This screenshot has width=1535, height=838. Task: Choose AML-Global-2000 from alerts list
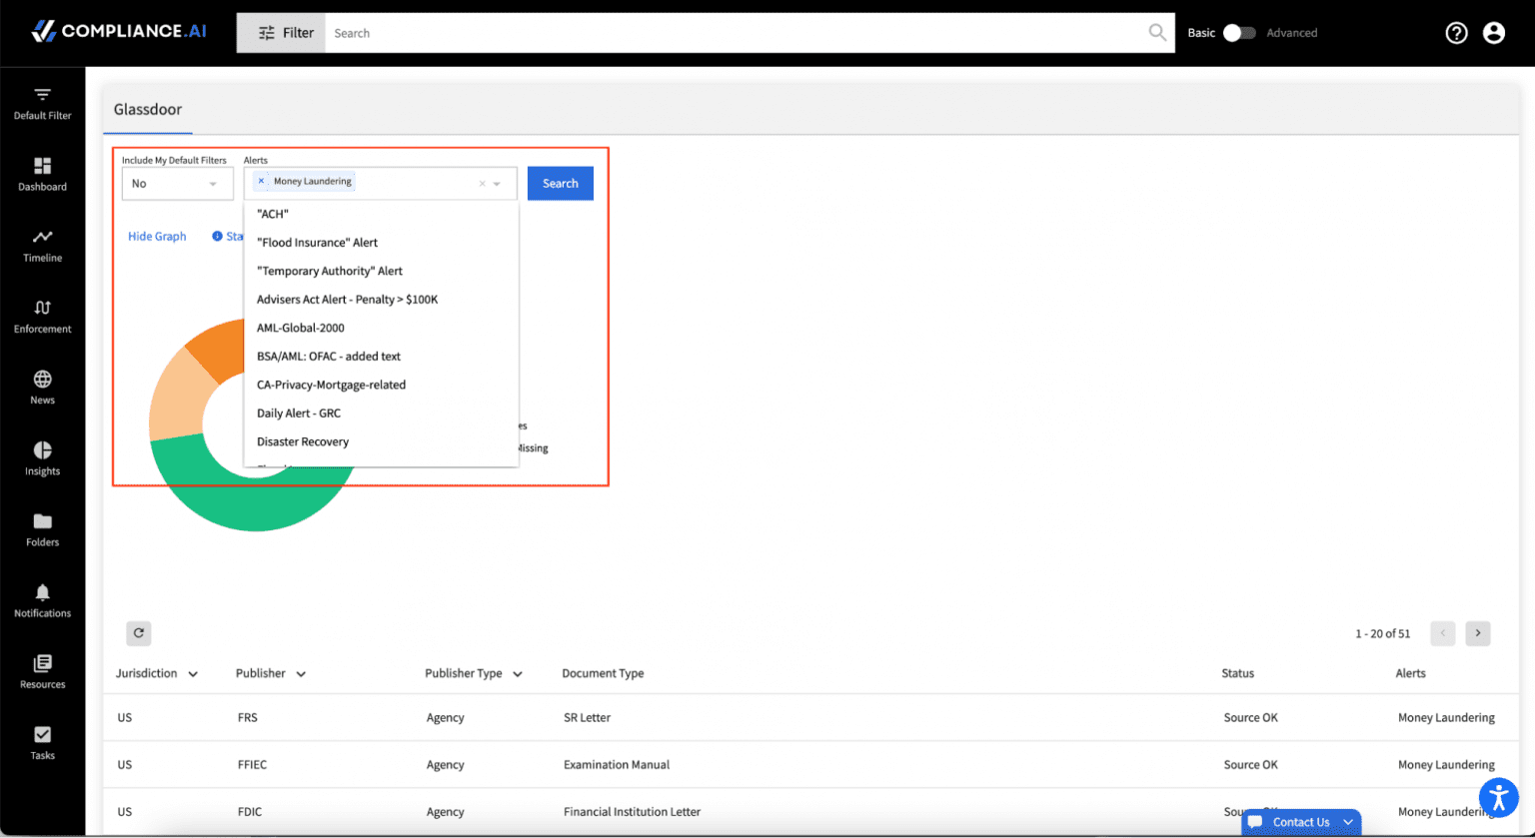(300, 328)
